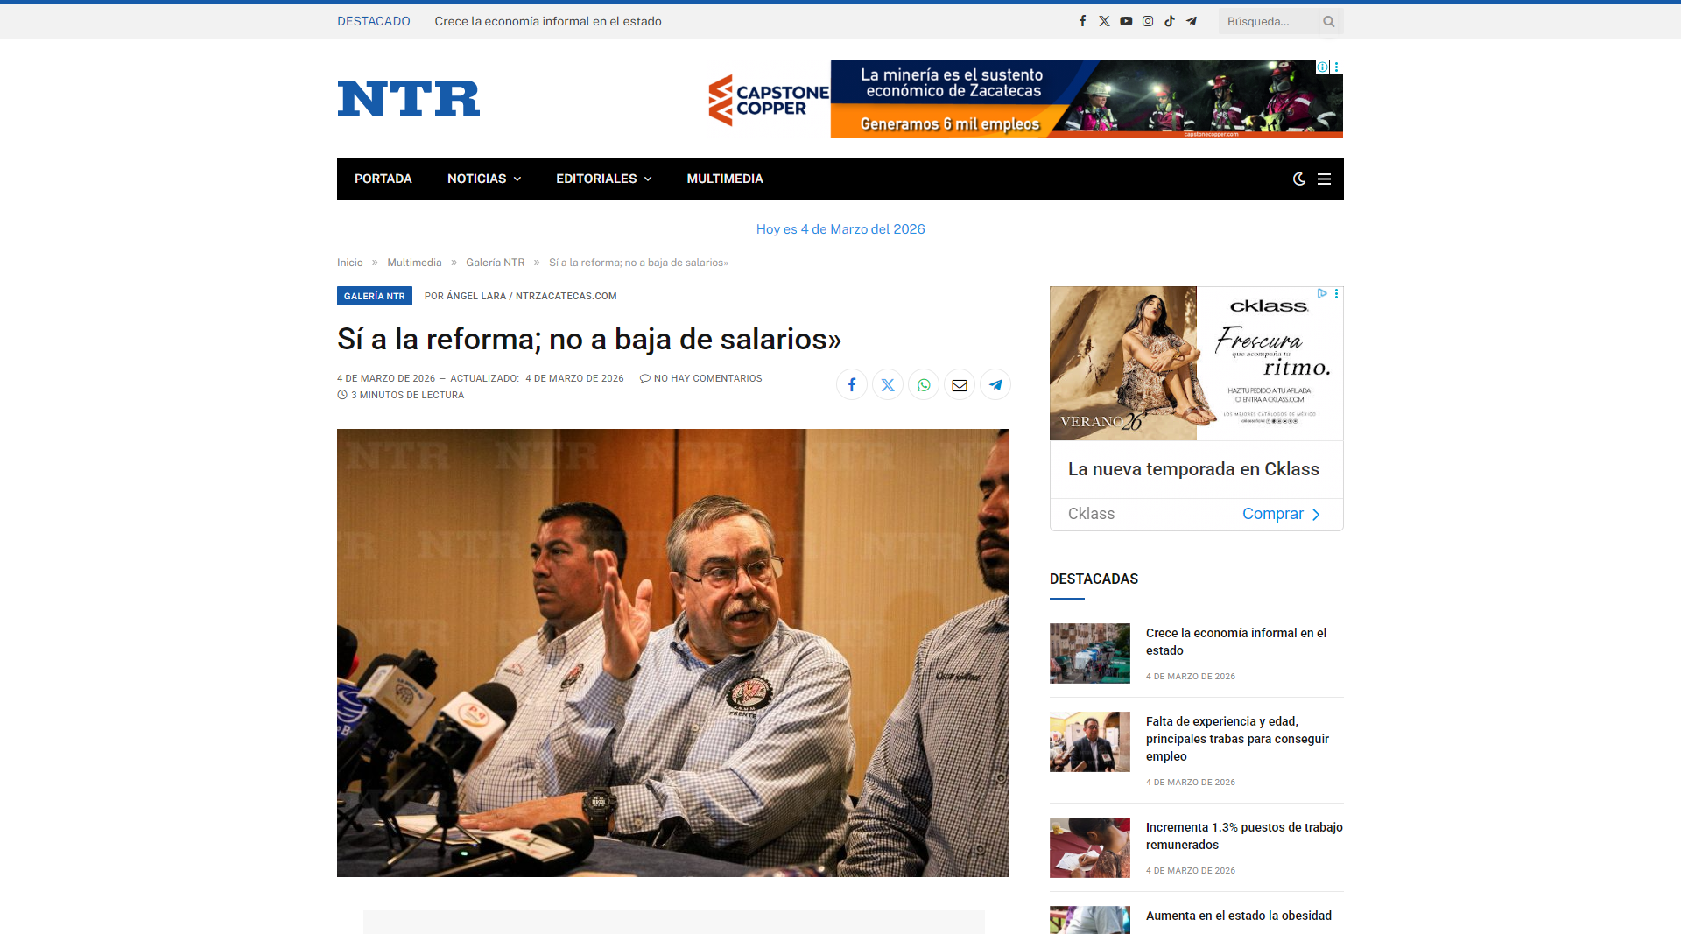Image resolution: width=1681 pixels, height=934 pixels.
Task: Share article via WhatsApp
Action: point(924,384)
